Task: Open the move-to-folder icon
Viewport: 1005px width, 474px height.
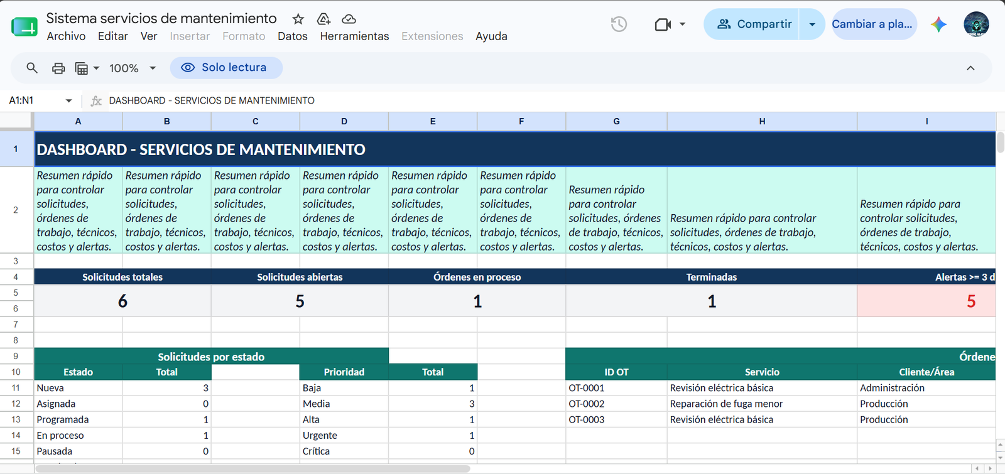Action: point(323,19)
